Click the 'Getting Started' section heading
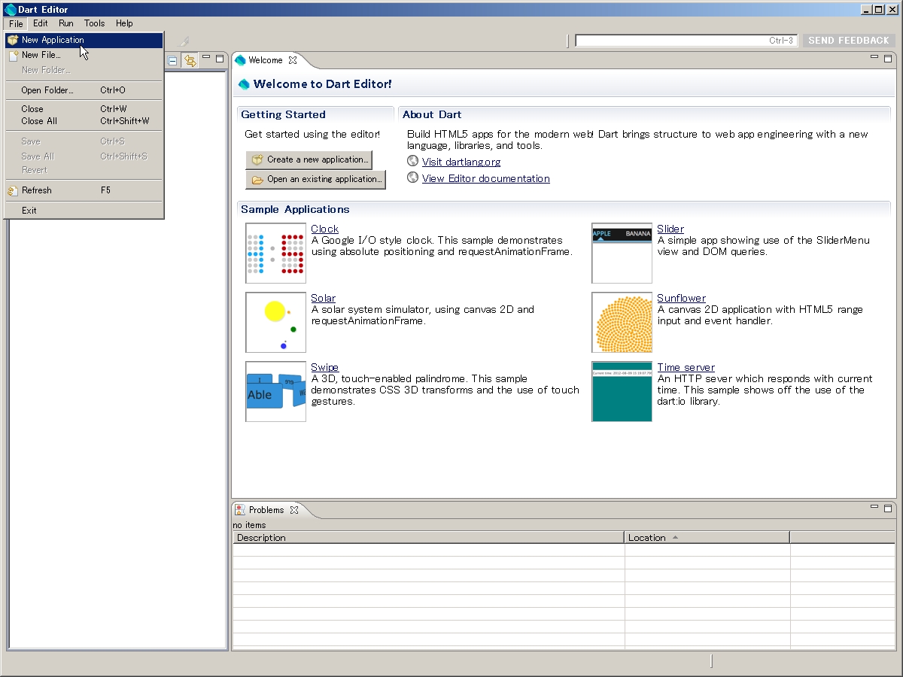 point(283,114)
